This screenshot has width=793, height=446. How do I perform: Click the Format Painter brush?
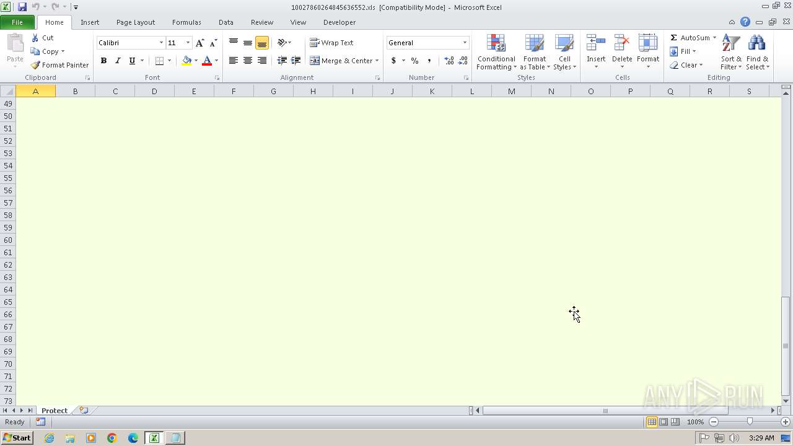tap(35, 65)
